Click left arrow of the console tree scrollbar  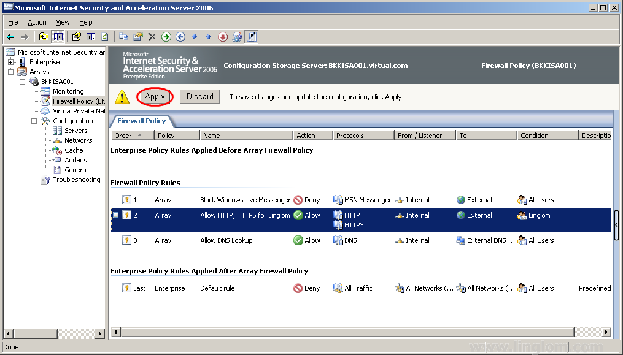coord(8,334)
